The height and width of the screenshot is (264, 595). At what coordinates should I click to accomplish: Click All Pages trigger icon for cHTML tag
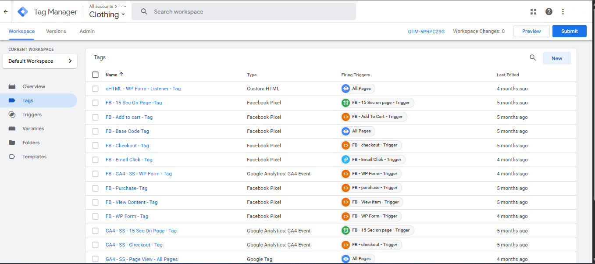[346, 89]
